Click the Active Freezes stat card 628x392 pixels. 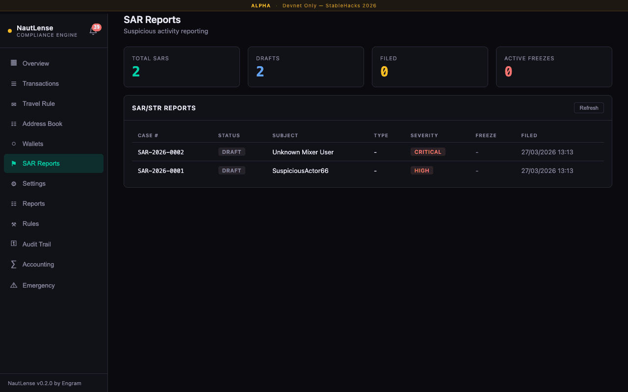554,67
